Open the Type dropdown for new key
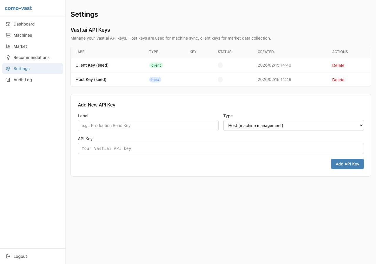Viewport: 376px width, 264px height. [x=293, y=126]
